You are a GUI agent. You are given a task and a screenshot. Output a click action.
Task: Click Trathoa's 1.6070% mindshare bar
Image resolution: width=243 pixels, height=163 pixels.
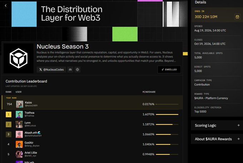(x=167, y=114)
